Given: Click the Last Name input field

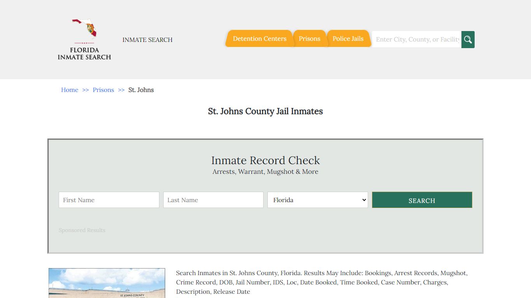Looking at the screenshot, I should coord(213,200).
